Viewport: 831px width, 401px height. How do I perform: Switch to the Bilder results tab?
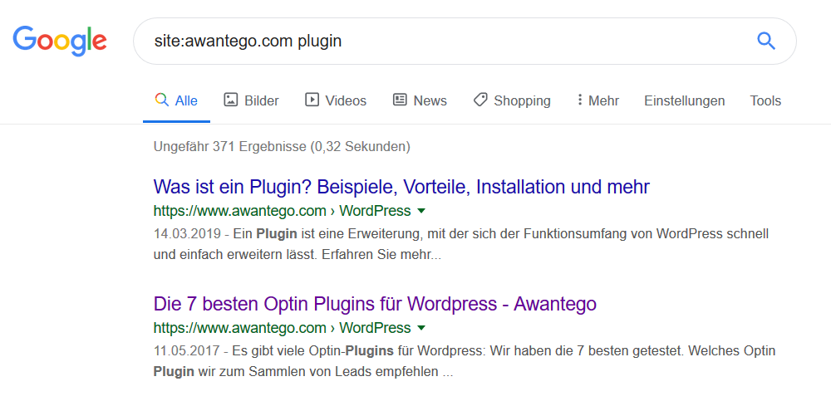click(x=251, y=100)
